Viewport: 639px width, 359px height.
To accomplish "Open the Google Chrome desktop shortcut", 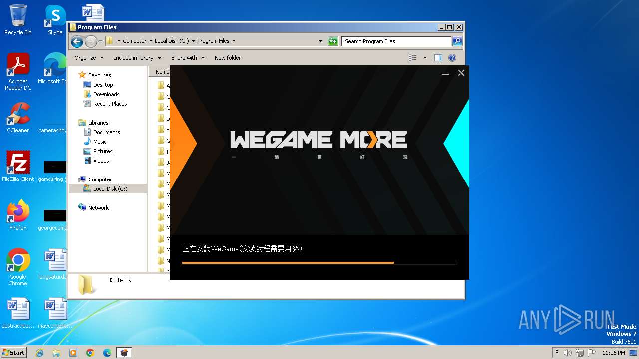I will point(18,267).
